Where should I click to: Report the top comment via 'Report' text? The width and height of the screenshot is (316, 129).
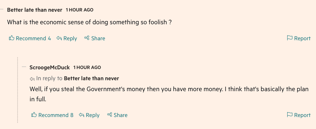coord(302,38)
